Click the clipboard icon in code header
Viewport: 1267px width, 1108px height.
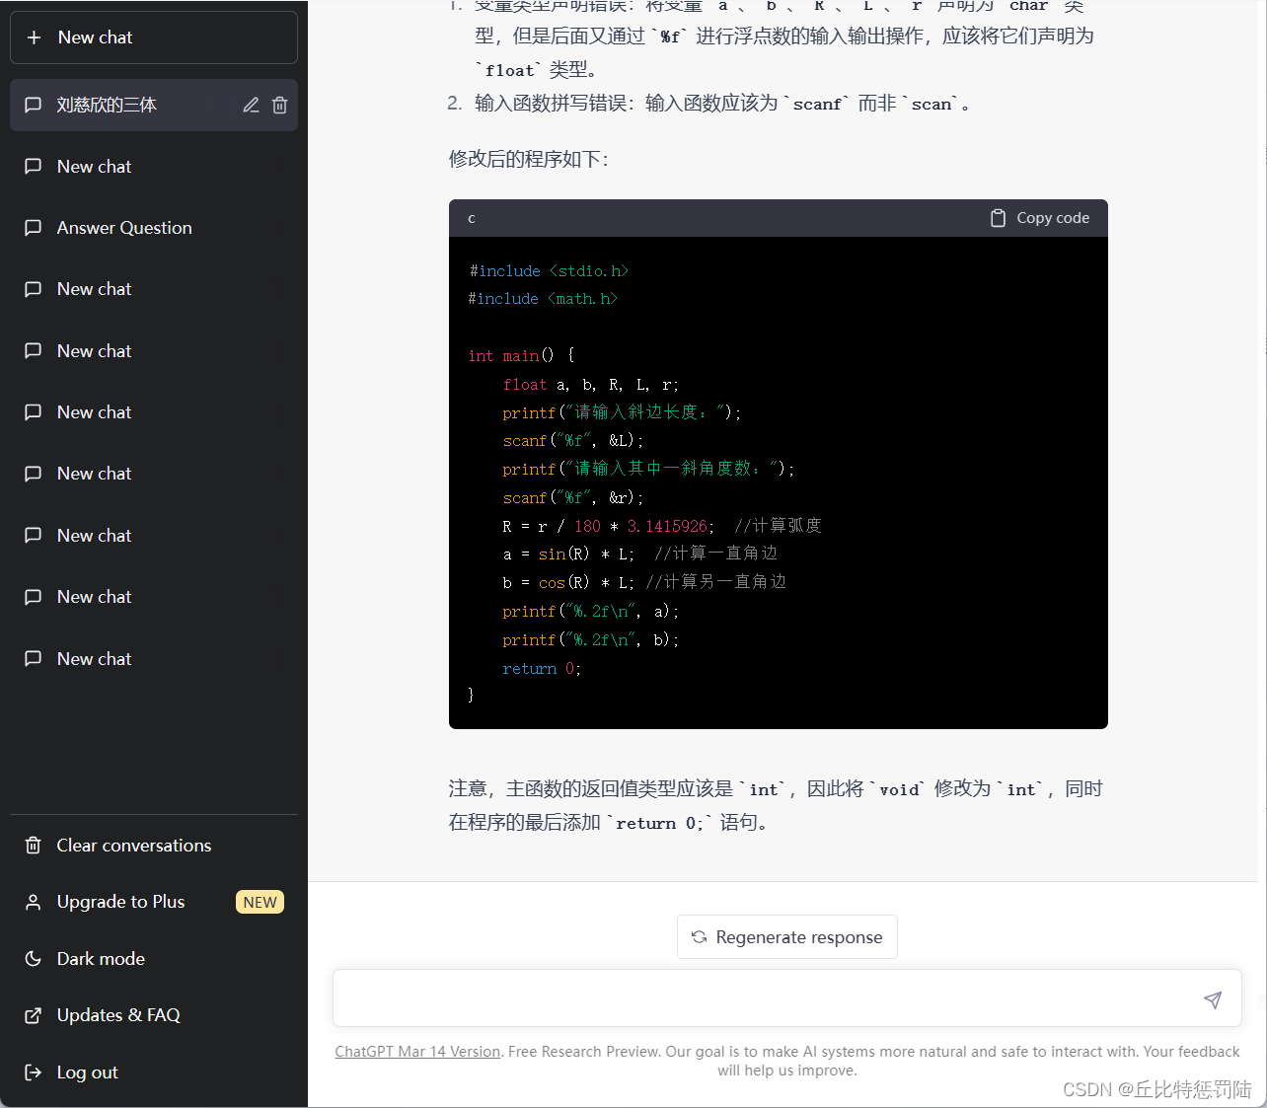[x=999, y=218]
